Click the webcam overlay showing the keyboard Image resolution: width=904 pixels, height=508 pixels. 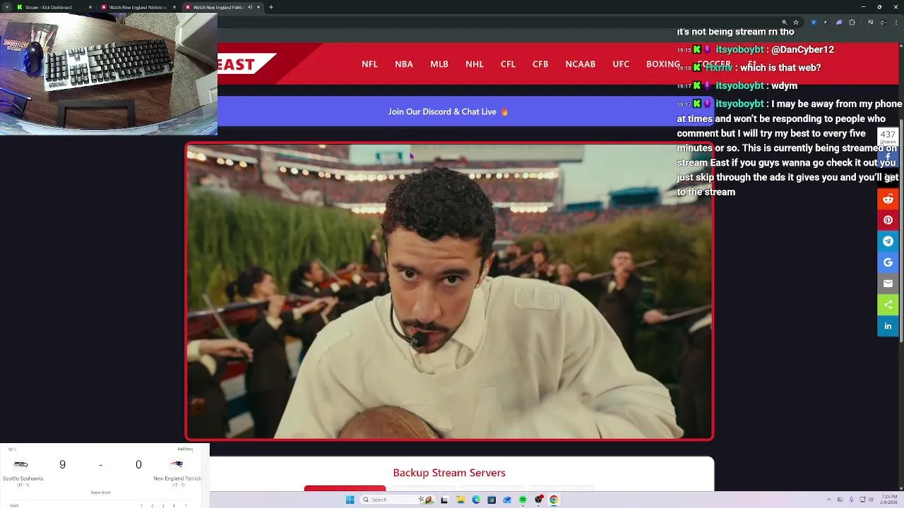(x=109, y=74)
